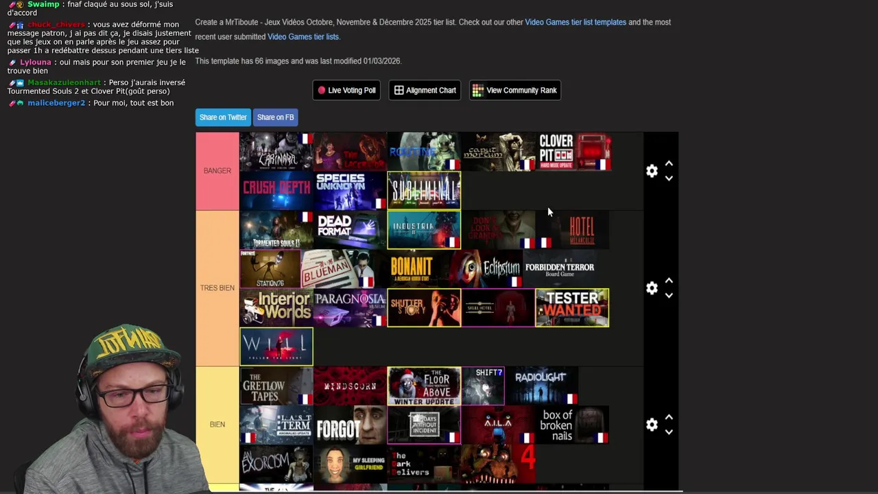Select the Will Follow the Light thumbnail

(276, 346)
